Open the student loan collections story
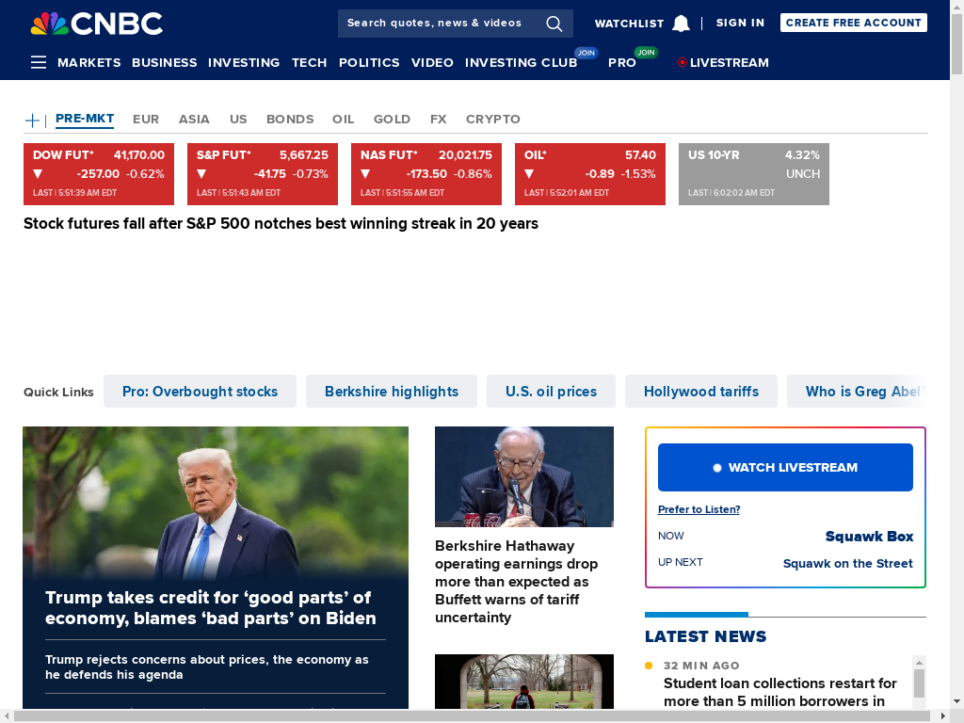The height and width of the screenshot is (723, 964). coord(780,692)
